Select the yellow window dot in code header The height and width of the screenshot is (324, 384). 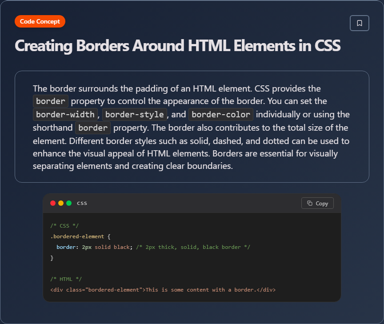[61, 203]
